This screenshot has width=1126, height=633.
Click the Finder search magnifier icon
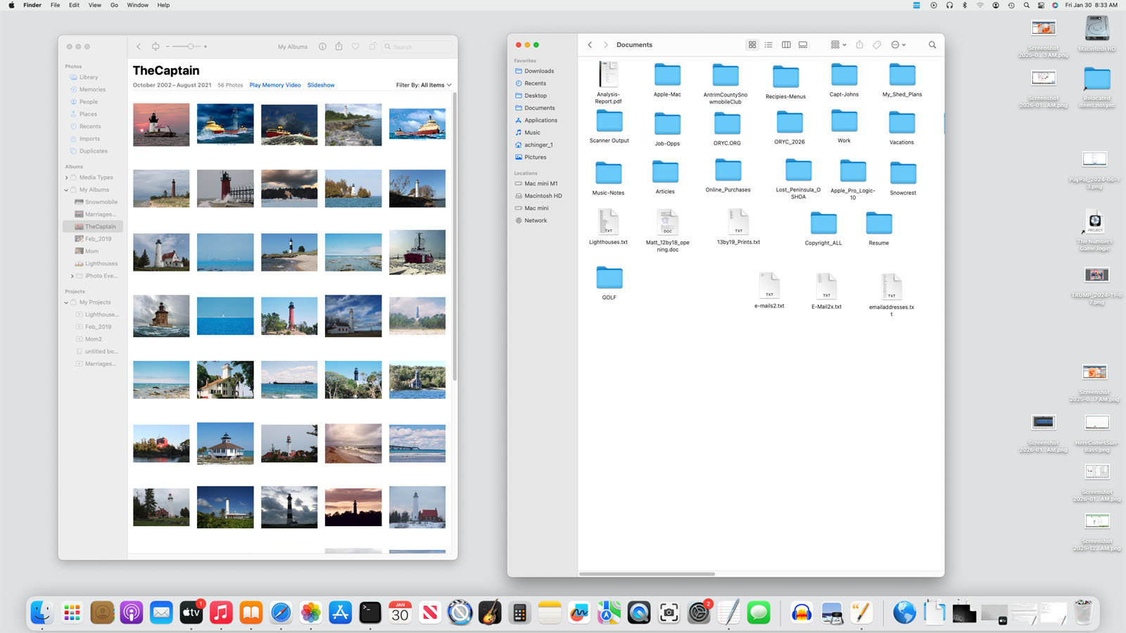(x=932, y=45)
